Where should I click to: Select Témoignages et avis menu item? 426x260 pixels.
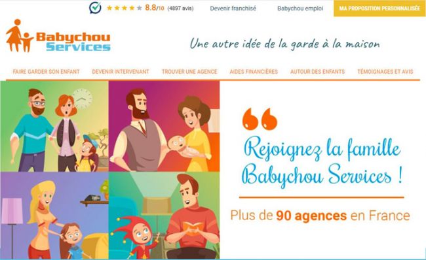[x=385, y=72]
